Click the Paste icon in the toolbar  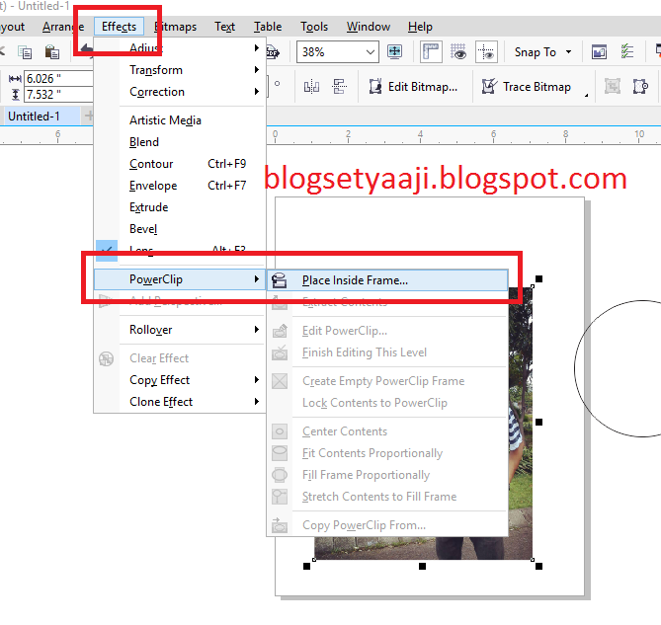point(52,52)
